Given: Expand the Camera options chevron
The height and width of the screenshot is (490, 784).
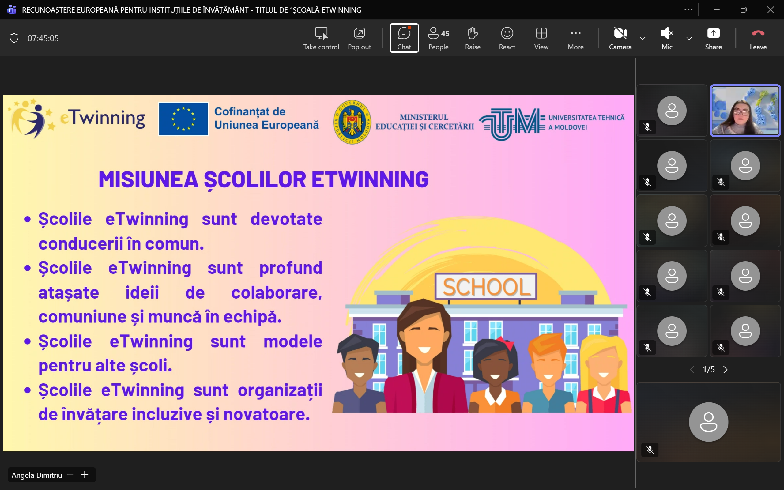Looking at the screenshot, I should 643,38.
